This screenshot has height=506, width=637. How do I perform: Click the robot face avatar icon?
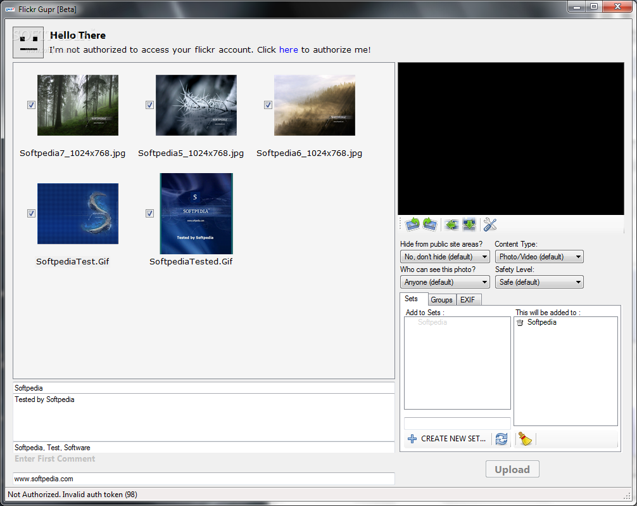pyautogui.click(x=28, y=42)
